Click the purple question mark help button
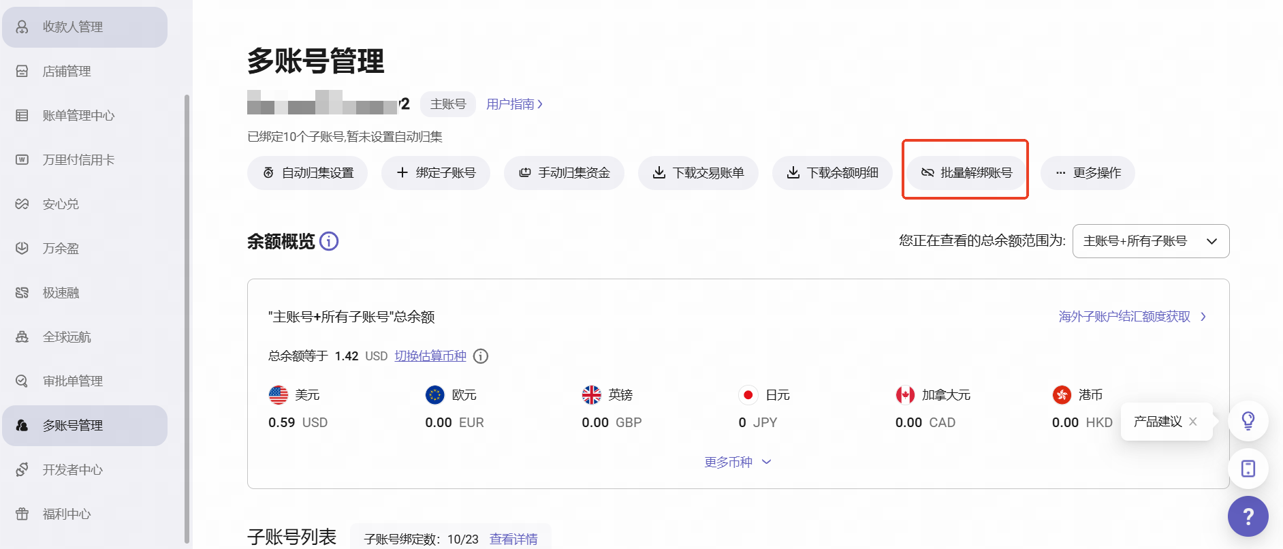The height and width of the screenshot is (549, 1283). coord(1248,516)
